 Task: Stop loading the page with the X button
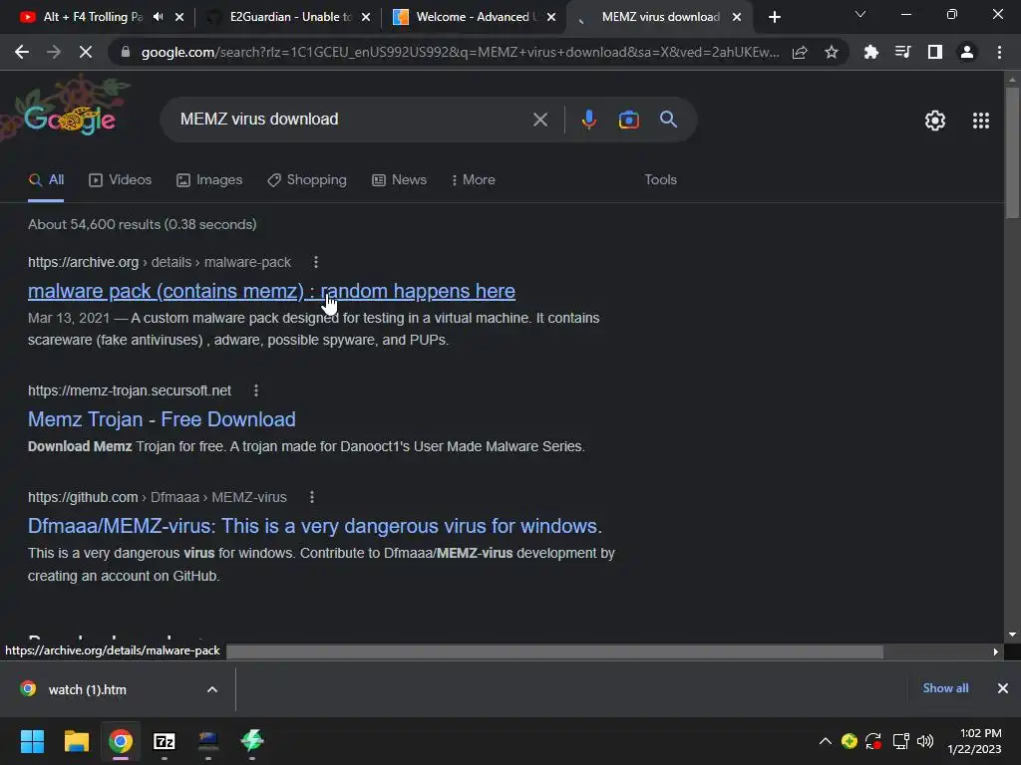tap(86, 52)
